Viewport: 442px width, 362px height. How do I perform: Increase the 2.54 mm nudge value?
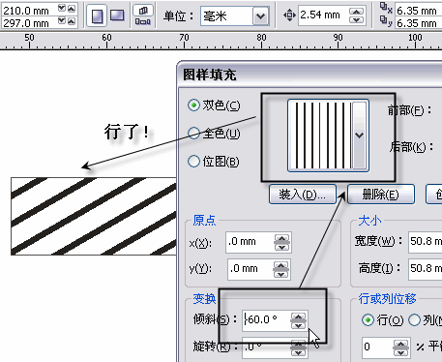click(356, 12)
